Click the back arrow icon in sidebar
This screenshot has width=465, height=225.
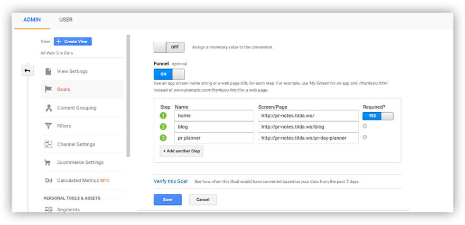pos(27,71)
